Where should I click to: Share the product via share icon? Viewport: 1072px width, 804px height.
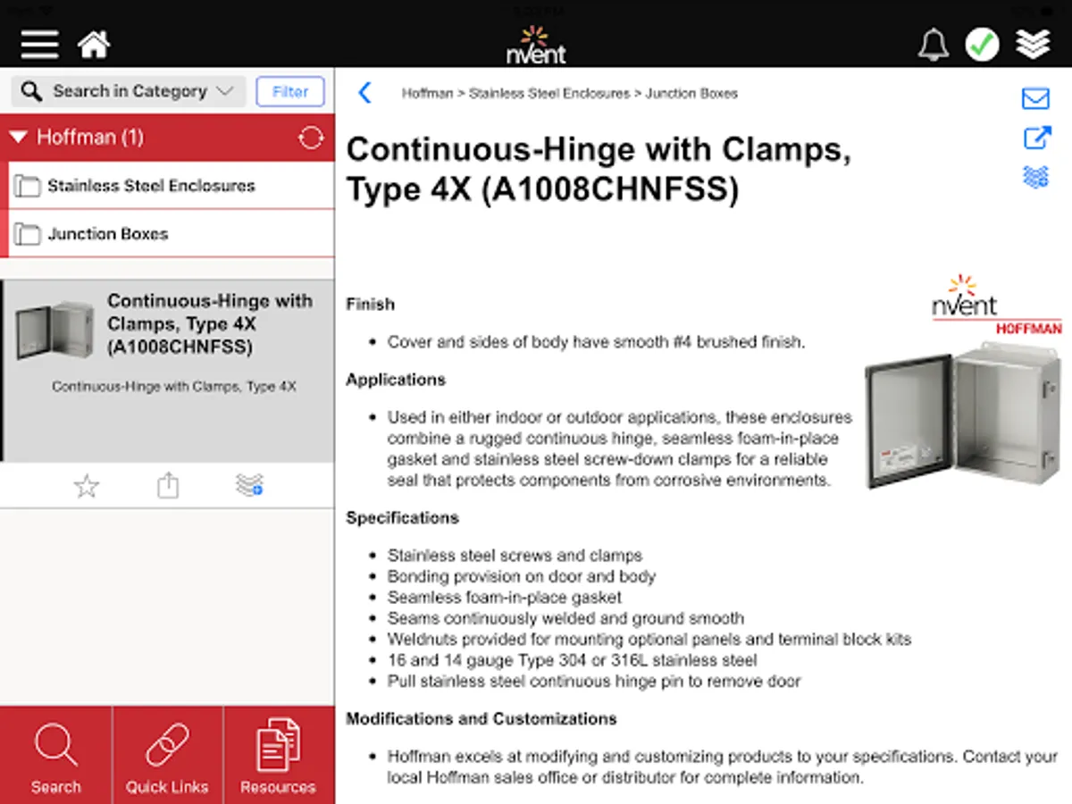coord(168,485)
